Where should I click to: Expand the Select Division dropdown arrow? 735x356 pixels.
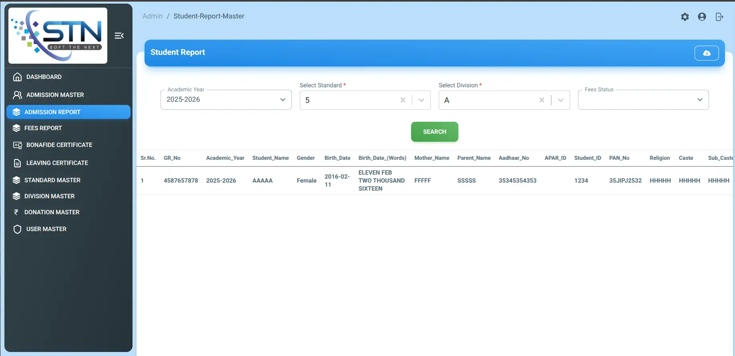[x=560, y=100]
